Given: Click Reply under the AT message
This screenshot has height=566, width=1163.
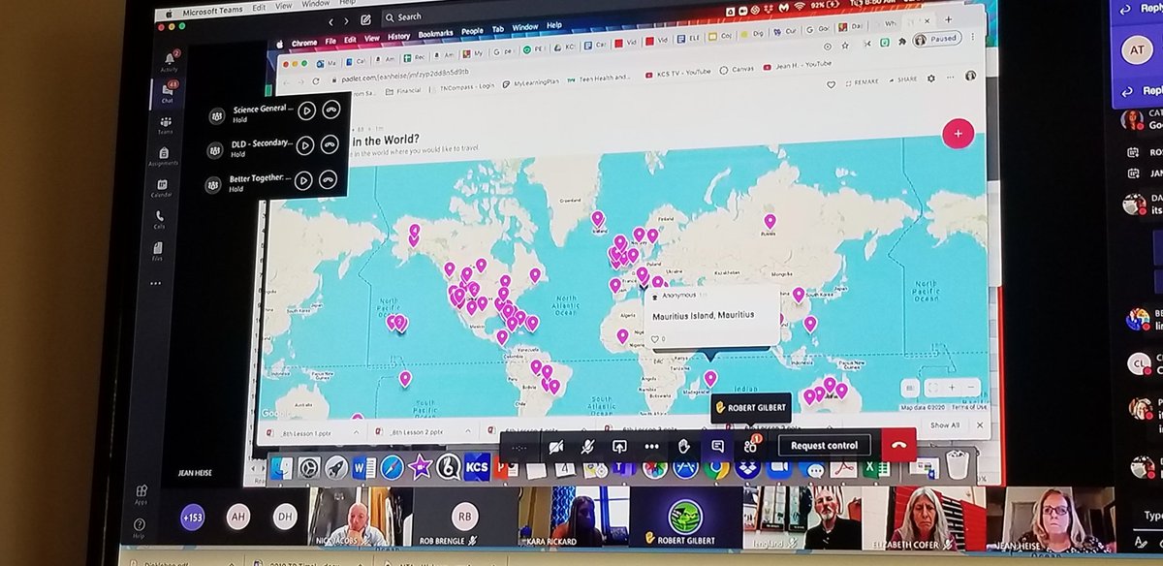Looking at the screenshot, I should [1143, 90].
